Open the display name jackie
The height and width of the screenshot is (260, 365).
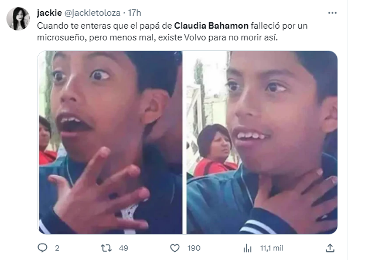click(x=49, y=13)
